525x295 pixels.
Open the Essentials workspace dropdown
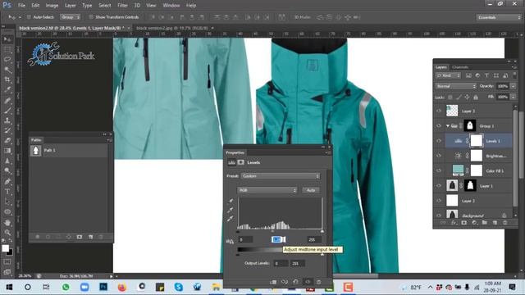tap(499, 17)
